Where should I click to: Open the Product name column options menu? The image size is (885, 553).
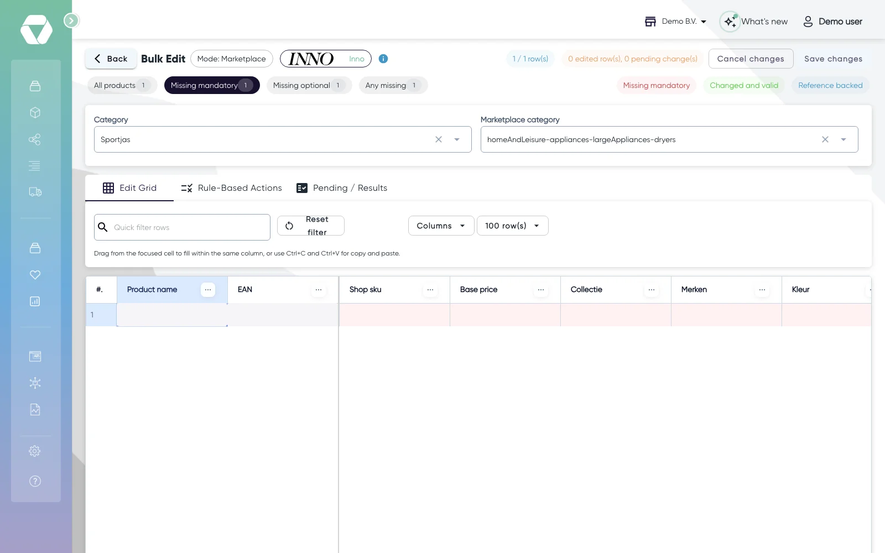pos(208,290)
